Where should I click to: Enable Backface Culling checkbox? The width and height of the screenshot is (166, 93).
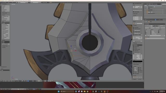point(134,49)
